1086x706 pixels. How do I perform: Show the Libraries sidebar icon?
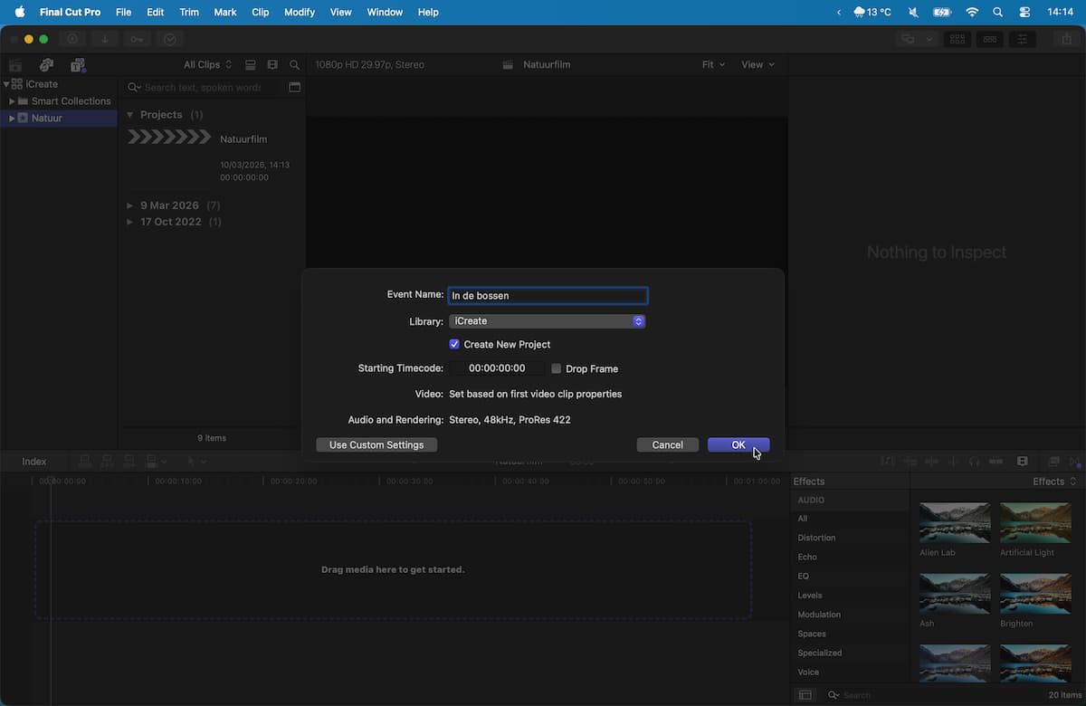click(15, 65)
